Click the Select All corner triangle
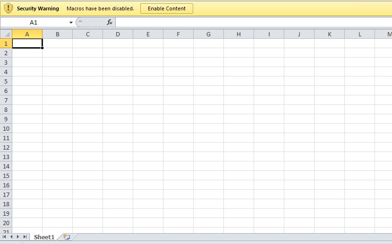The image size is (392, 244). [6, 34]
